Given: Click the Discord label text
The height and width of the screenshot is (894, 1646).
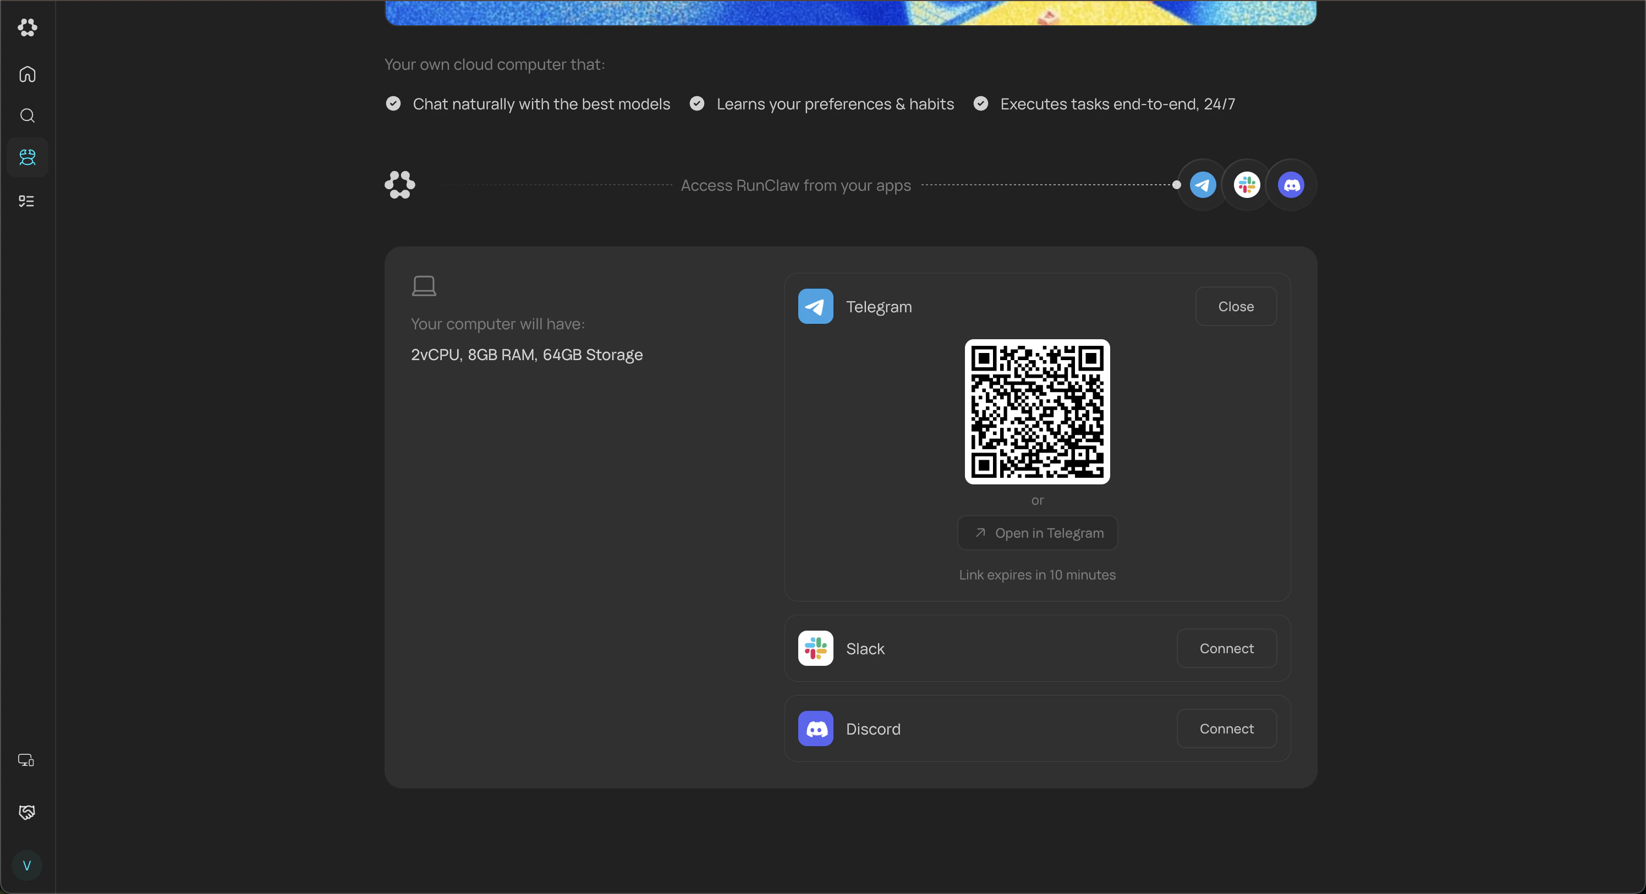Looking at the screenshot, I should point(873,729).
